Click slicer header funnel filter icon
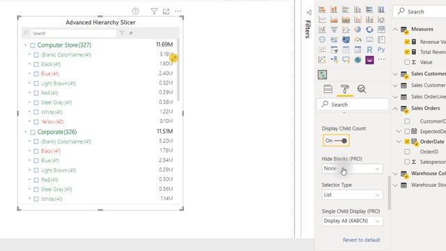The width and height of the screenshot is (446, 251). [x=122, y=33]
